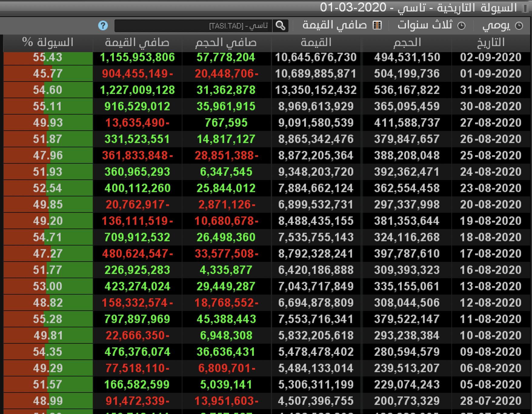The width and height of the screenshot is (532, 414).
Task: Click the grid icon beside صافي القيمة
Action: 377,25
